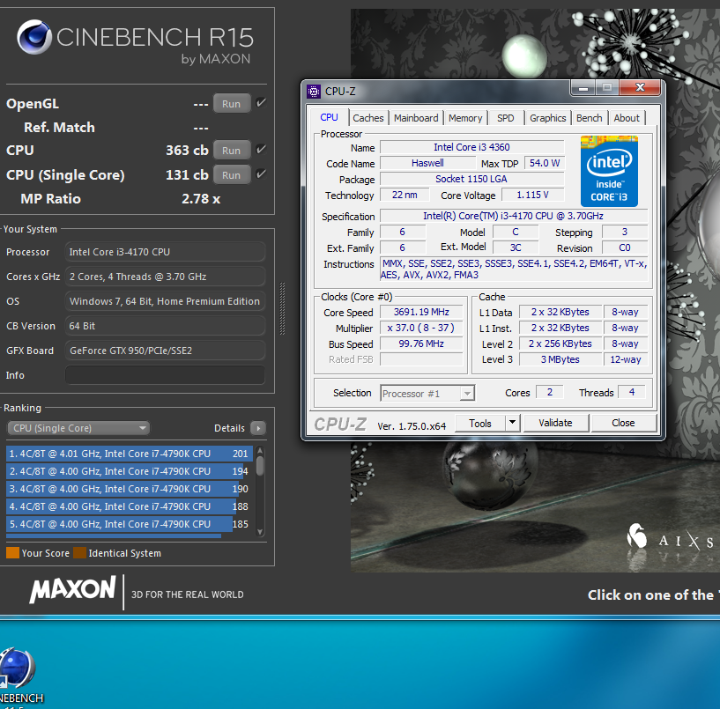Click the Bus Speed value 99.76 MHz
The height and width of the screenshot is (709, 720).
click(x=421, y=343)
